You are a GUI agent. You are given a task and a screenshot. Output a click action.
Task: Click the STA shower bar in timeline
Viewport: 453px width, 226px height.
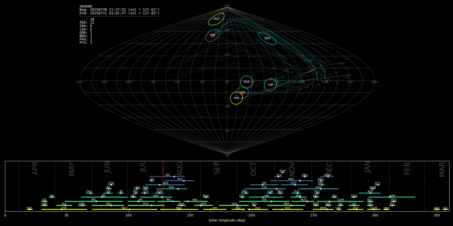tap(264, 201)
